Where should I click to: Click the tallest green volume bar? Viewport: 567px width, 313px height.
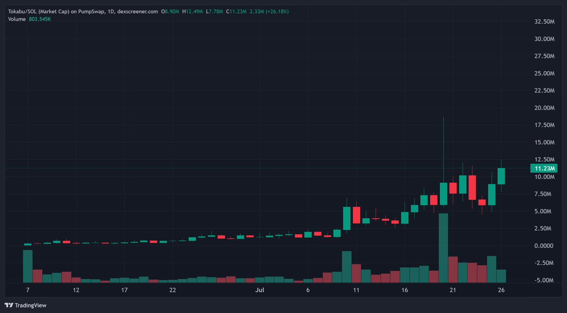(x=443, y=248)
